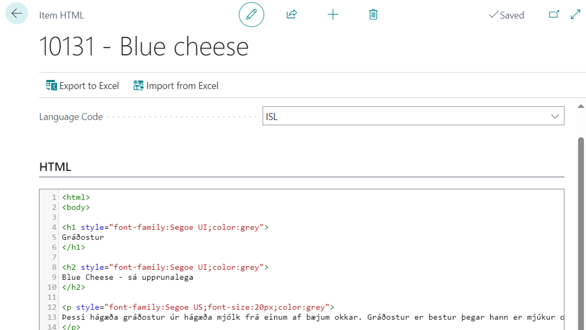Viewport: 586px width, 330px height.
Task: Click the Gráðostur text in editor
Action: coord(83,237)
